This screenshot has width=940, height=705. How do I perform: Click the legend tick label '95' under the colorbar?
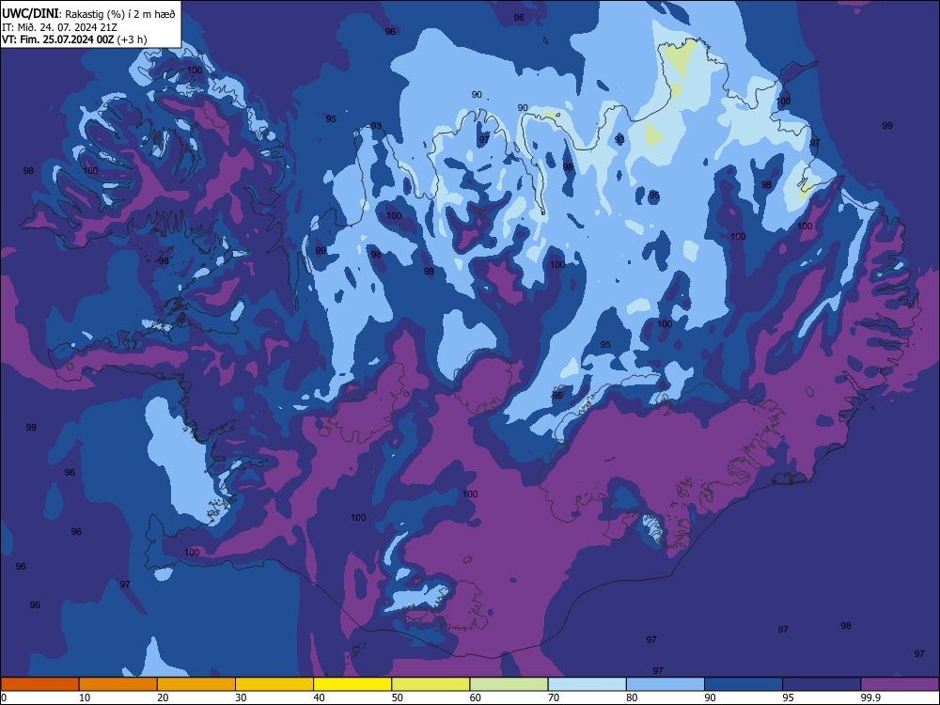789,697
